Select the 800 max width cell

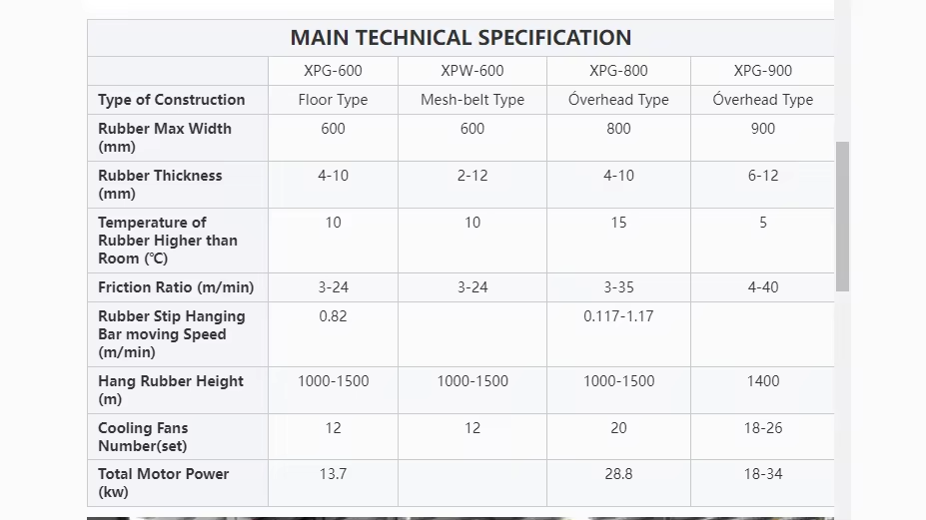[x=618, y=129]
